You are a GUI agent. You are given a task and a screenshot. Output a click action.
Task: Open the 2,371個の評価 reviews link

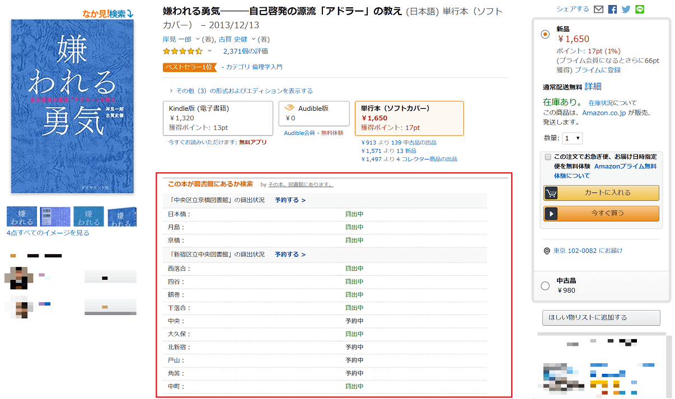tap(245, 51)
